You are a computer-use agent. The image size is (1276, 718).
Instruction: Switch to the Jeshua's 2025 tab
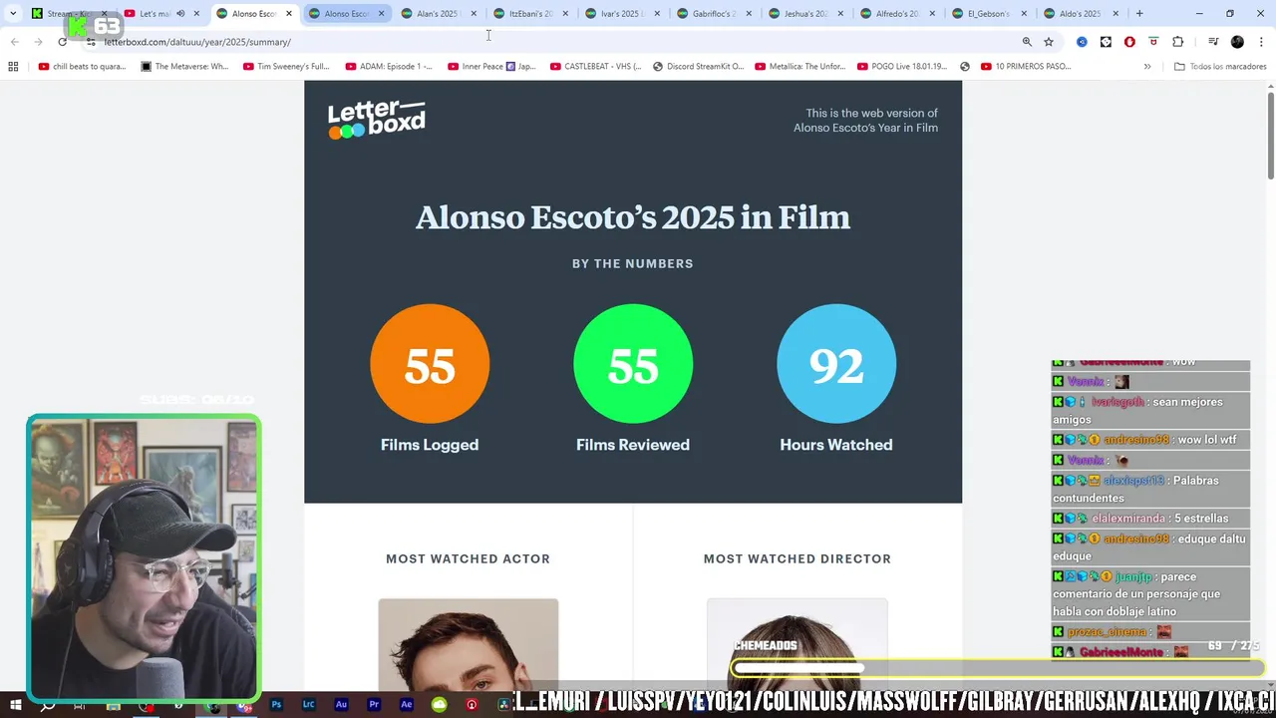[806, 14]
